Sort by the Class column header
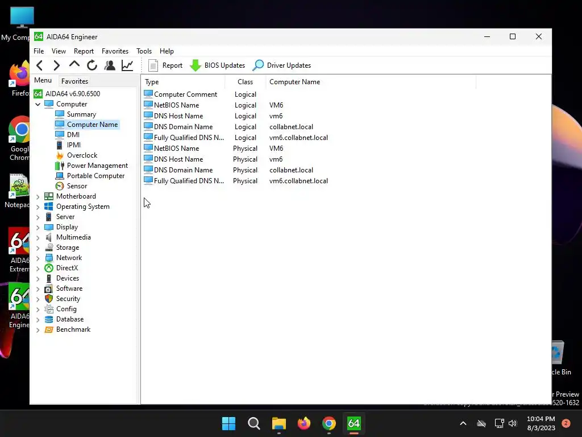 pos(246,82)
